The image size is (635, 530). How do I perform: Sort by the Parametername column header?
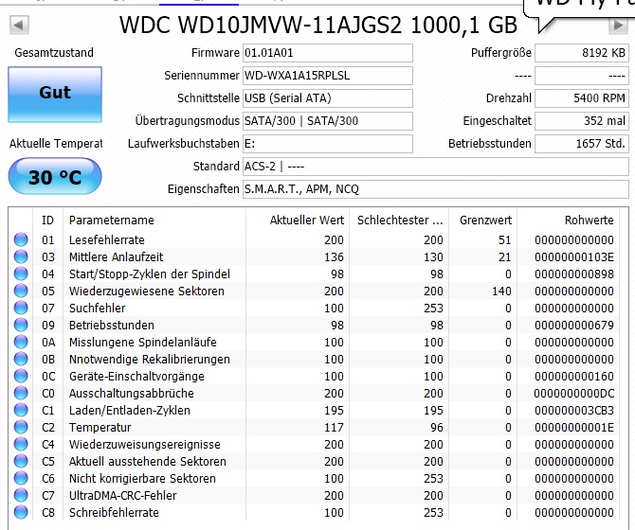click(154, 221)
